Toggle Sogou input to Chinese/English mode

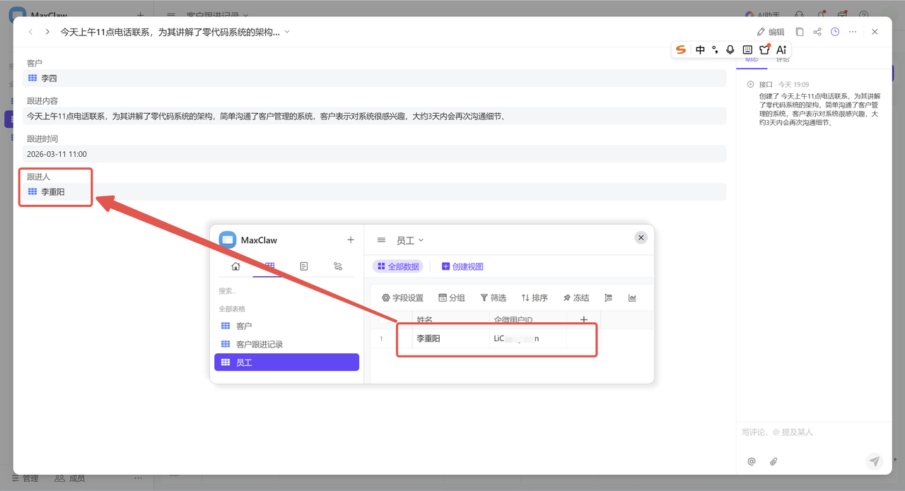tap(700, 49)
